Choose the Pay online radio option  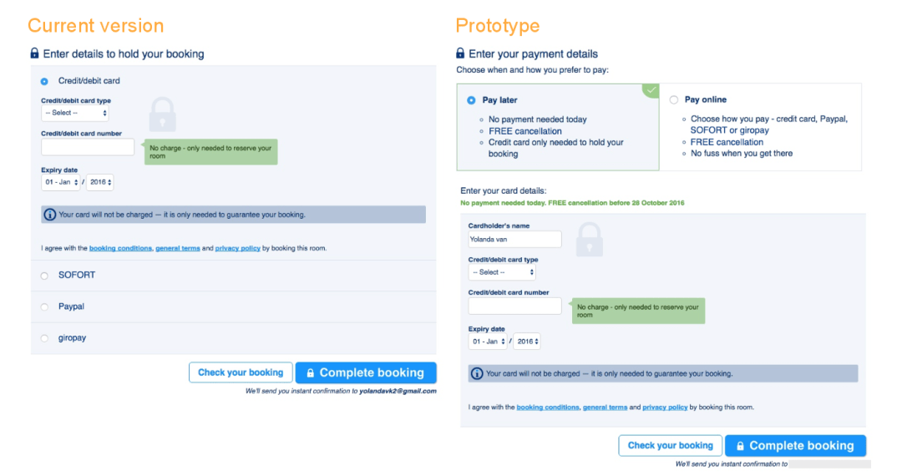(x=674, y=100)
